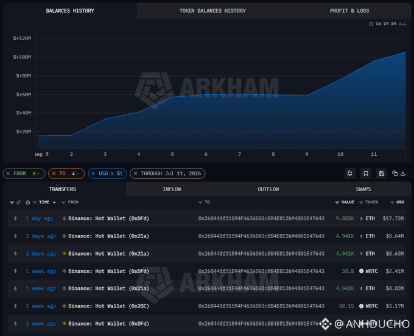Click the alert bell icon
The image size is (414, 336).
pyautogui.click(x=350, y=173)
